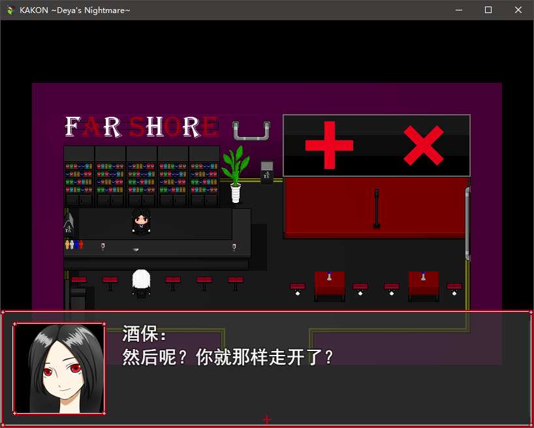Viewport: 534px width, 428px height.
Task: Click the wine glass near the counter's right end
Action: 234,247
